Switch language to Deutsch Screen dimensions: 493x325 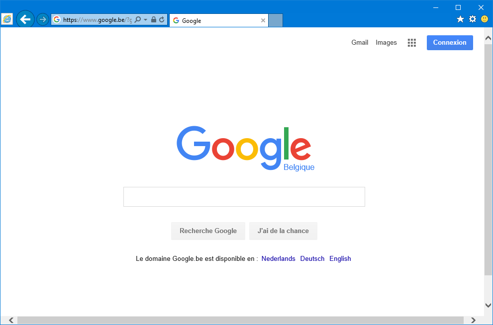[312, 258]
